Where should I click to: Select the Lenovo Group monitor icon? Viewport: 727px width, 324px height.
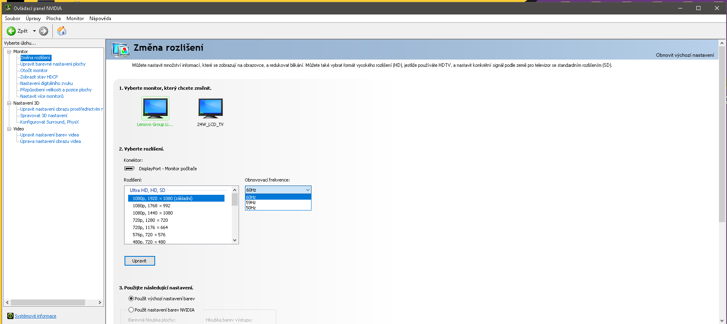155,108
